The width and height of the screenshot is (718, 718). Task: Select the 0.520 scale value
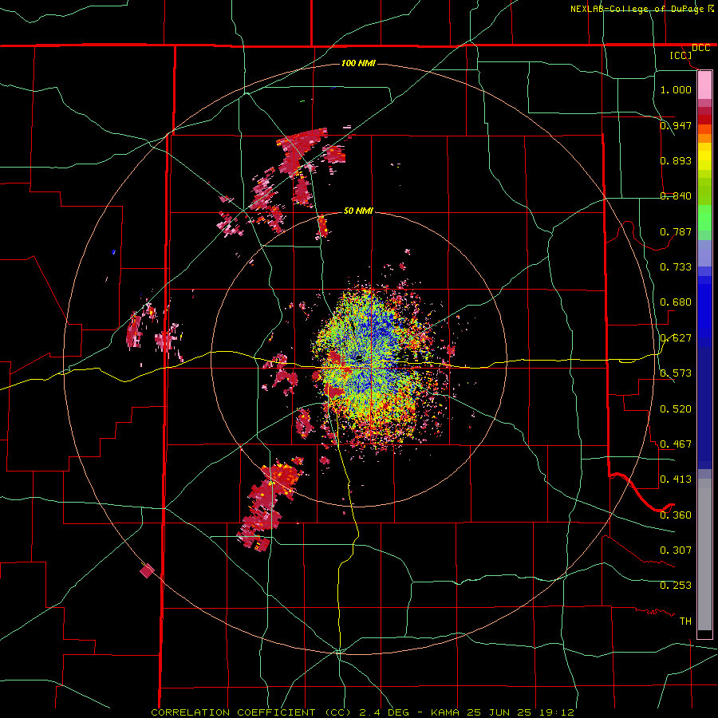click(x=676, y=408)
